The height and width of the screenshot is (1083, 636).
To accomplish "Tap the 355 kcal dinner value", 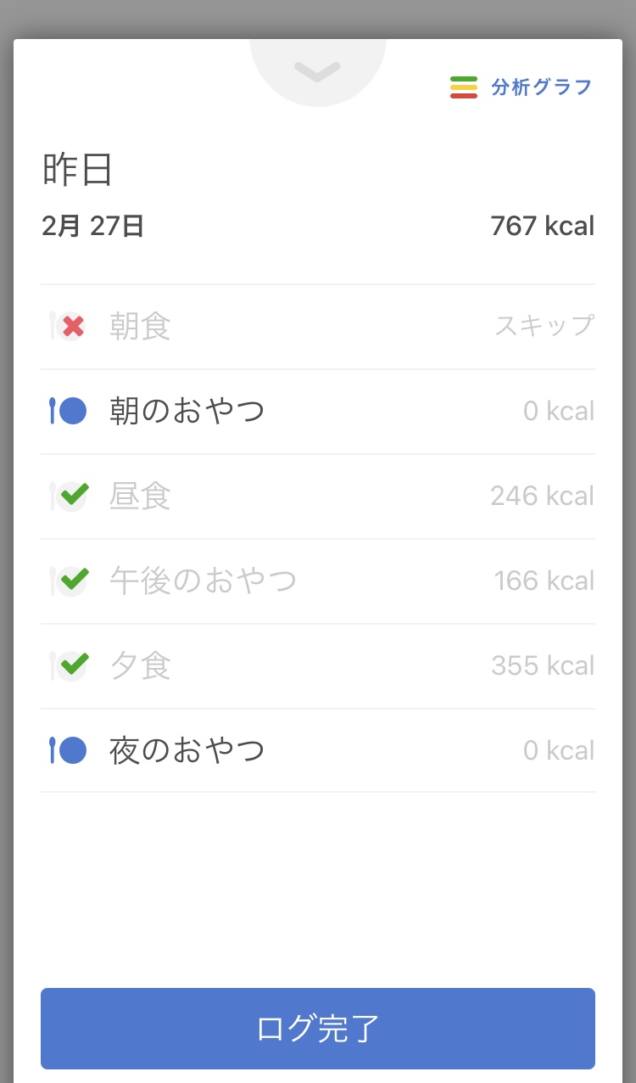I will coord(542,665).
